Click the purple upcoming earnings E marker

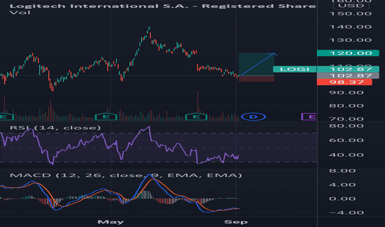click(309, 117)
